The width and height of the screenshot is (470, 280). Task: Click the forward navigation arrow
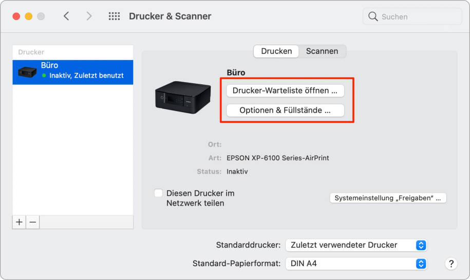pyautogui.click(x=89, y=16)
